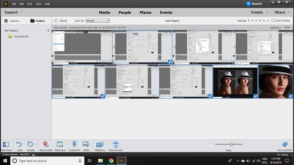The height and width of the screenshot is (165, 294).
Task: Open the Editor icon
Action: coord(85,144)
